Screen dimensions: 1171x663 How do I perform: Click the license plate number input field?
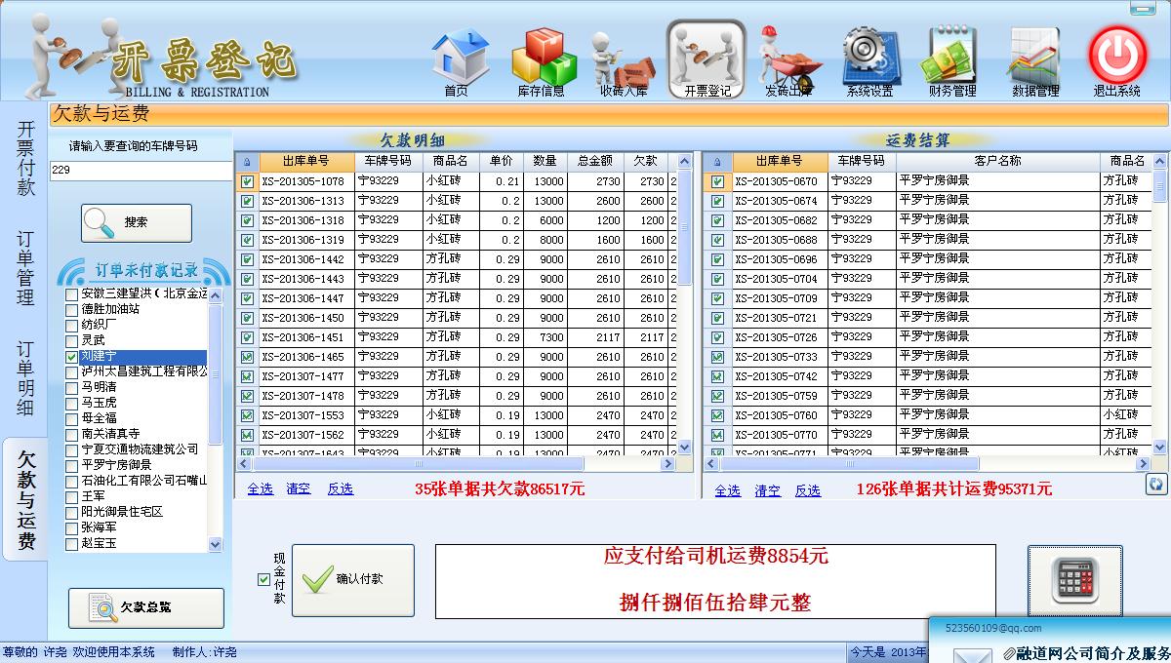coord(141,170)
